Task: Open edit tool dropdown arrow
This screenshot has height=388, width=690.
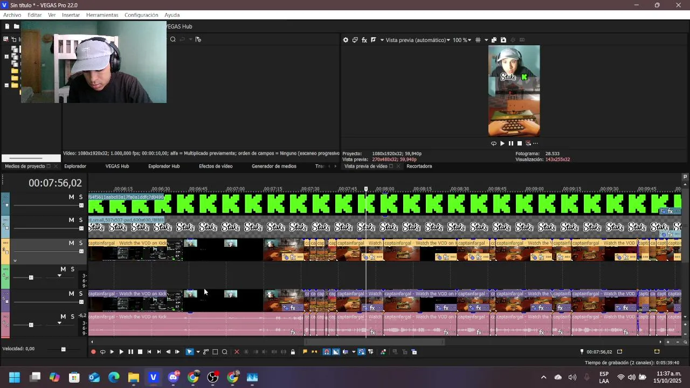Action: click(x=198, y=352)
